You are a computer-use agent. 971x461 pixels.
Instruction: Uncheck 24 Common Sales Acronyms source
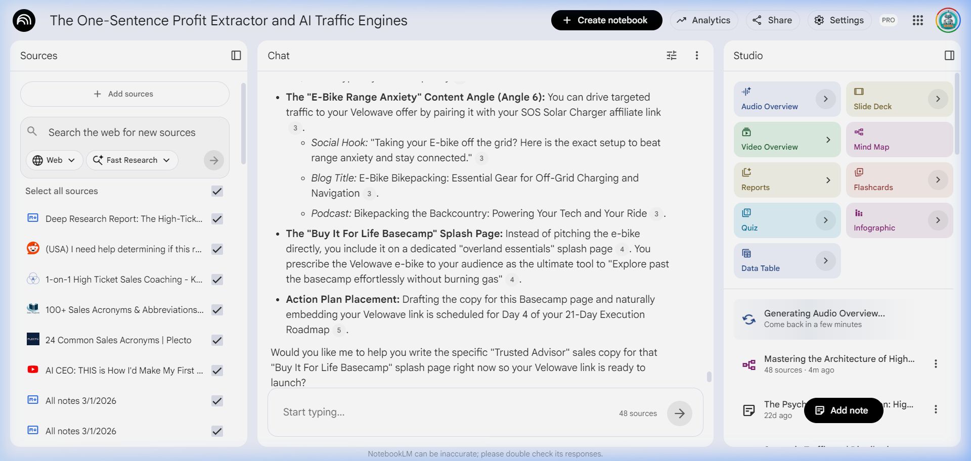[x=217, y=340]
